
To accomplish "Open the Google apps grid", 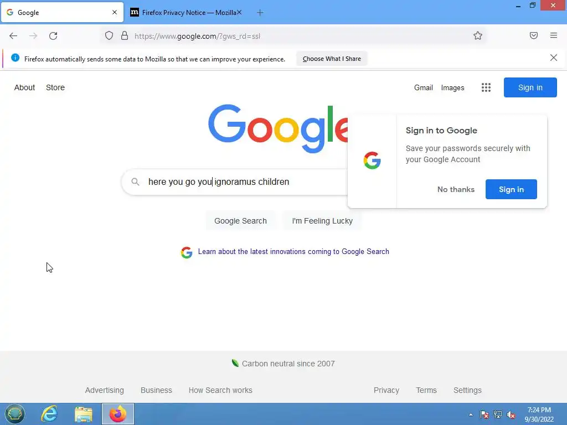I will [x=486, y=87].
